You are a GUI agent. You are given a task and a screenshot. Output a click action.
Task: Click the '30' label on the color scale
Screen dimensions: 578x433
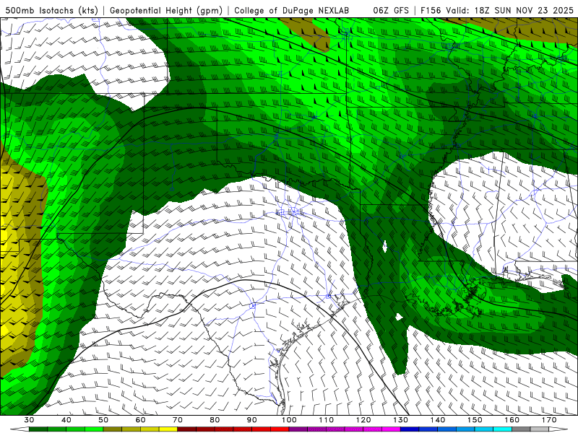(x=29, y=420)
